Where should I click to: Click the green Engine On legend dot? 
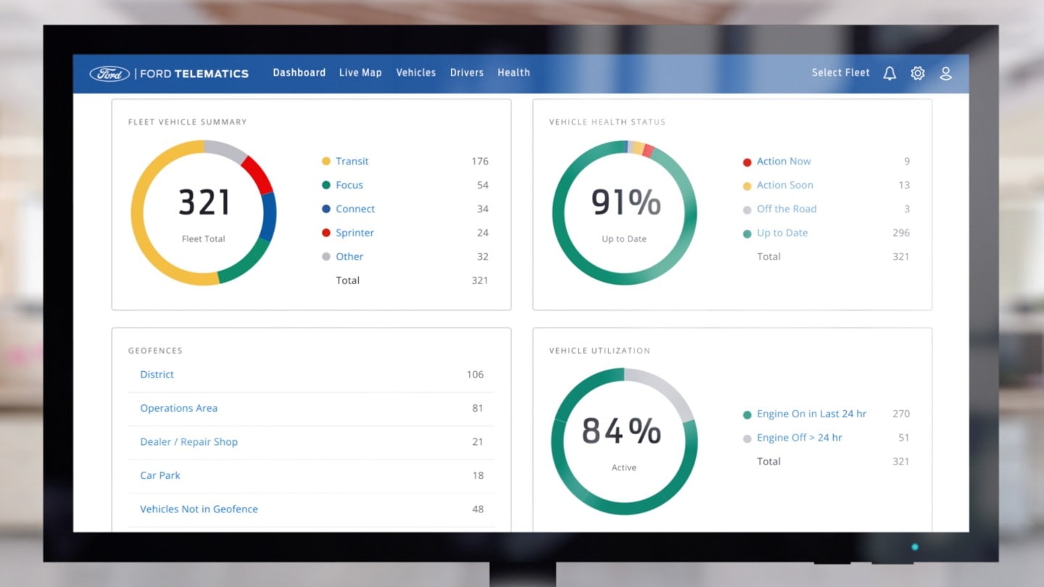coord(747,415)
